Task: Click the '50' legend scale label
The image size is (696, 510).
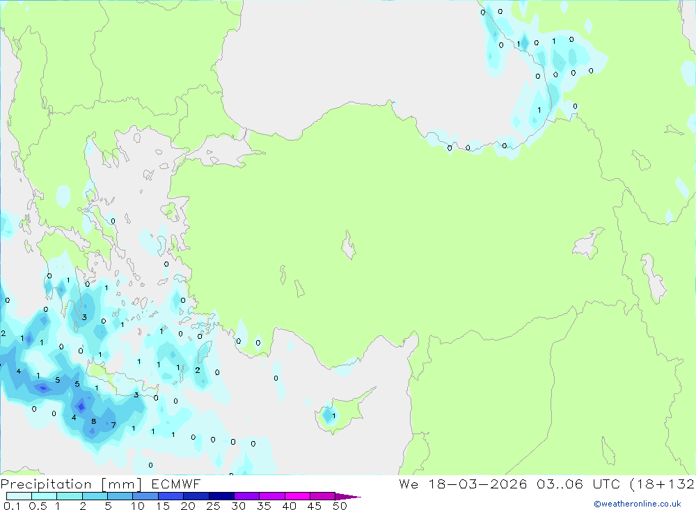Action: 340,506
